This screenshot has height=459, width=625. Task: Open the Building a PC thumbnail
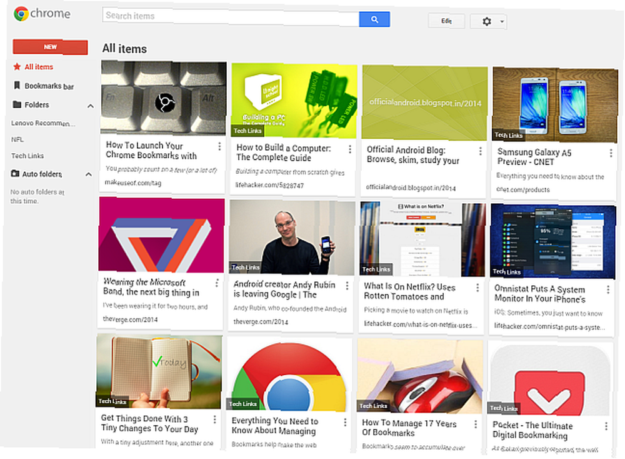[294, 101]
